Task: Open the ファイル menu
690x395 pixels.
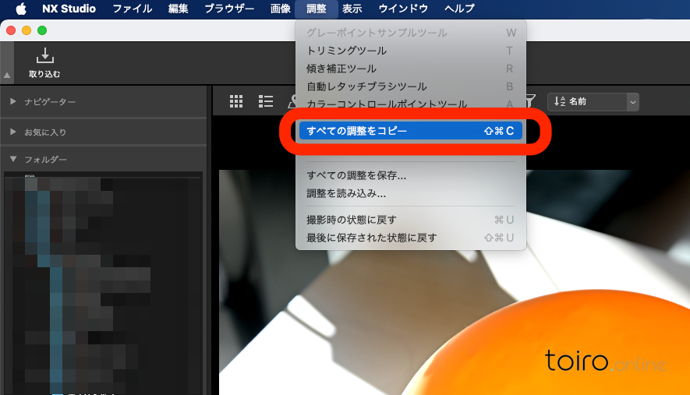Action: point(133,9)
